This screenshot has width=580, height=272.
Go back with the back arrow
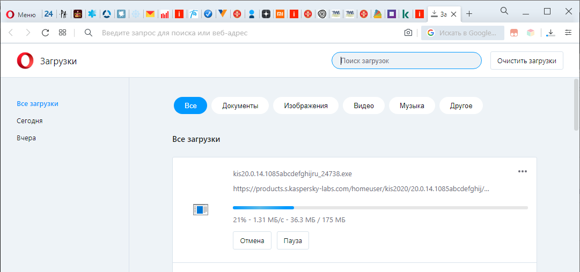click(11, 33)
